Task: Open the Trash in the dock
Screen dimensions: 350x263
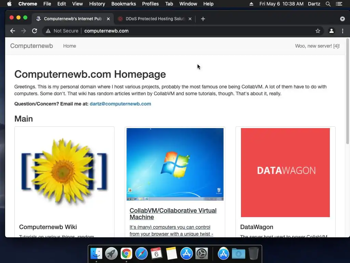Action: (253, 254)
